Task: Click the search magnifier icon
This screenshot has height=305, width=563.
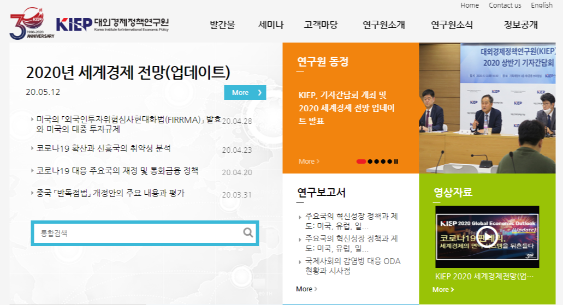Action: click(x=248, y=232)
